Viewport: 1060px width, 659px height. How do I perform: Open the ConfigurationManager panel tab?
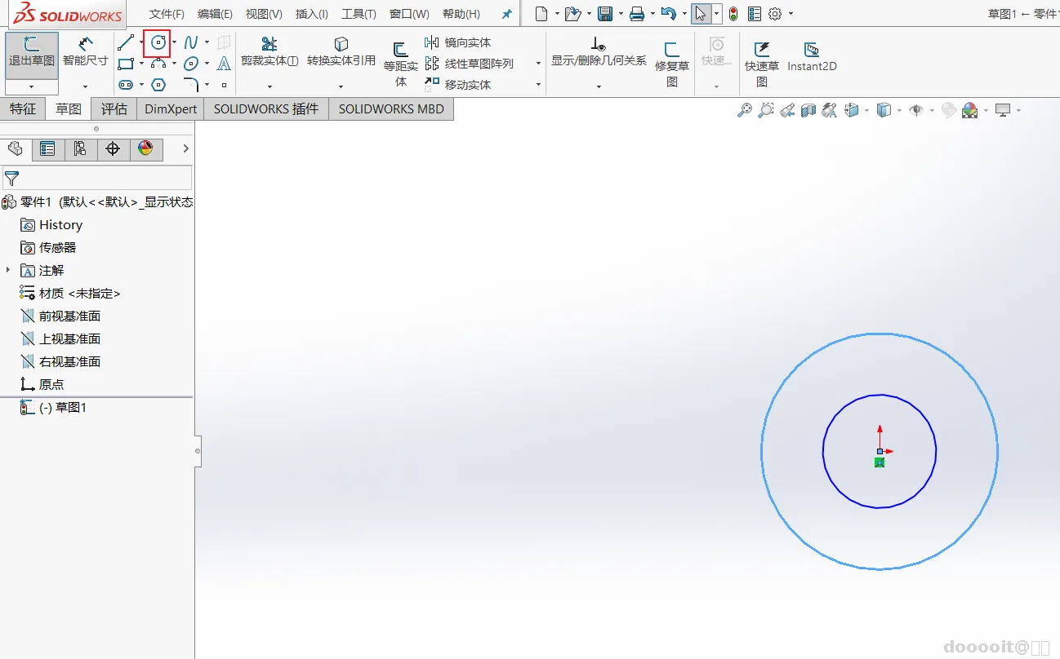(x=80, y=148)
